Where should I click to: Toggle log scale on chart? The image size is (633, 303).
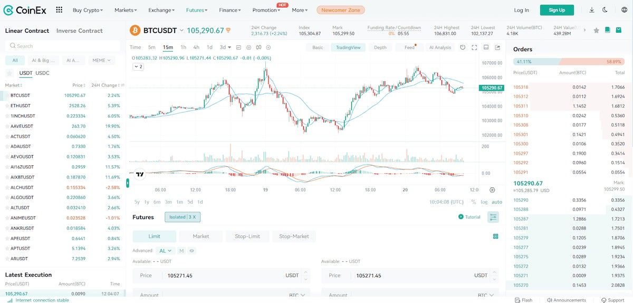tap(484, 202)
